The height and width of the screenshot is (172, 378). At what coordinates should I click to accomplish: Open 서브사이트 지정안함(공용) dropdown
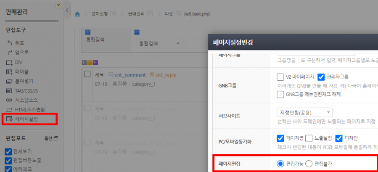tap(304, 112)
